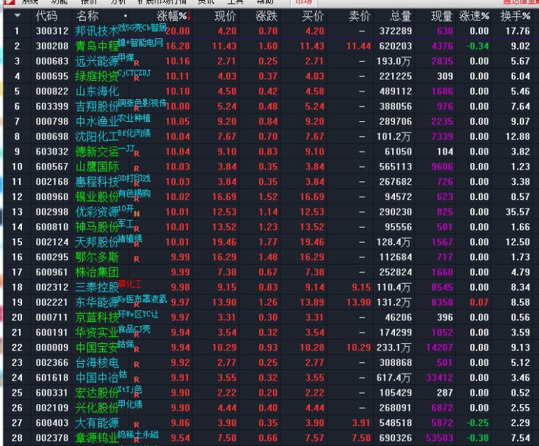Image resolution: width=539 pixels, height=446 pixels.
Task: Sort by the 涨跌 column header
Action: click(267, 16)
